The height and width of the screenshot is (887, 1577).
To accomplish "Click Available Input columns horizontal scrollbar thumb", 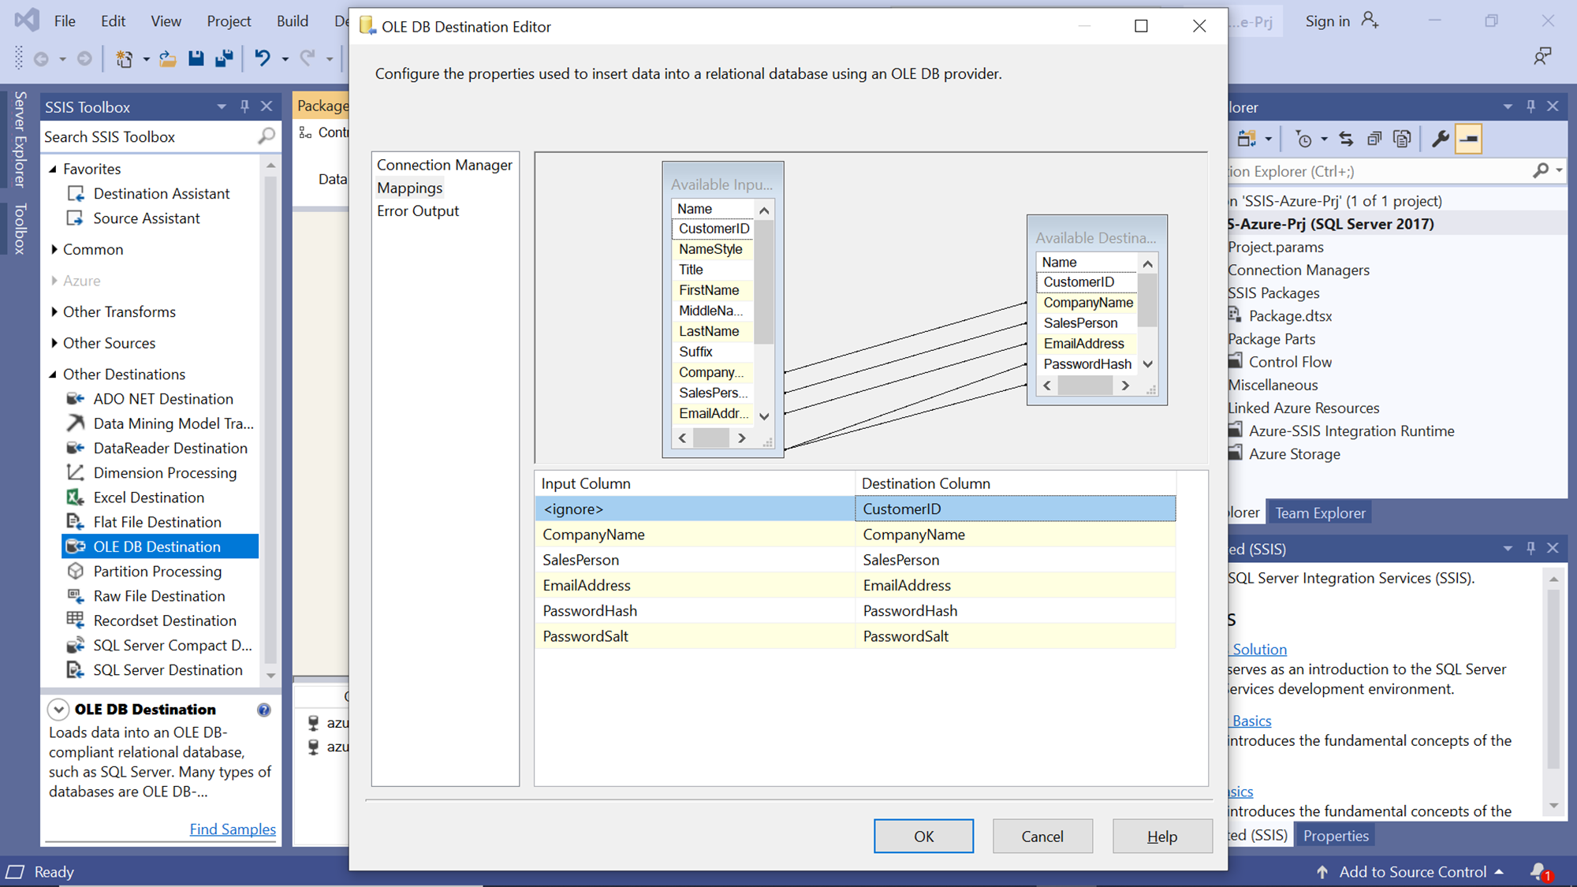I will tap(710, 438).
